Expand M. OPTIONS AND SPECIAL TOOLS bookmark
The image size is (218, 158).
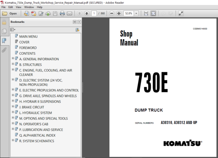[x=13, y=118]
